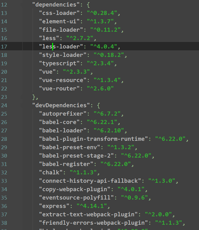Click the "^2.6.0" version value
199x230 pixels.
coord(100,89)
